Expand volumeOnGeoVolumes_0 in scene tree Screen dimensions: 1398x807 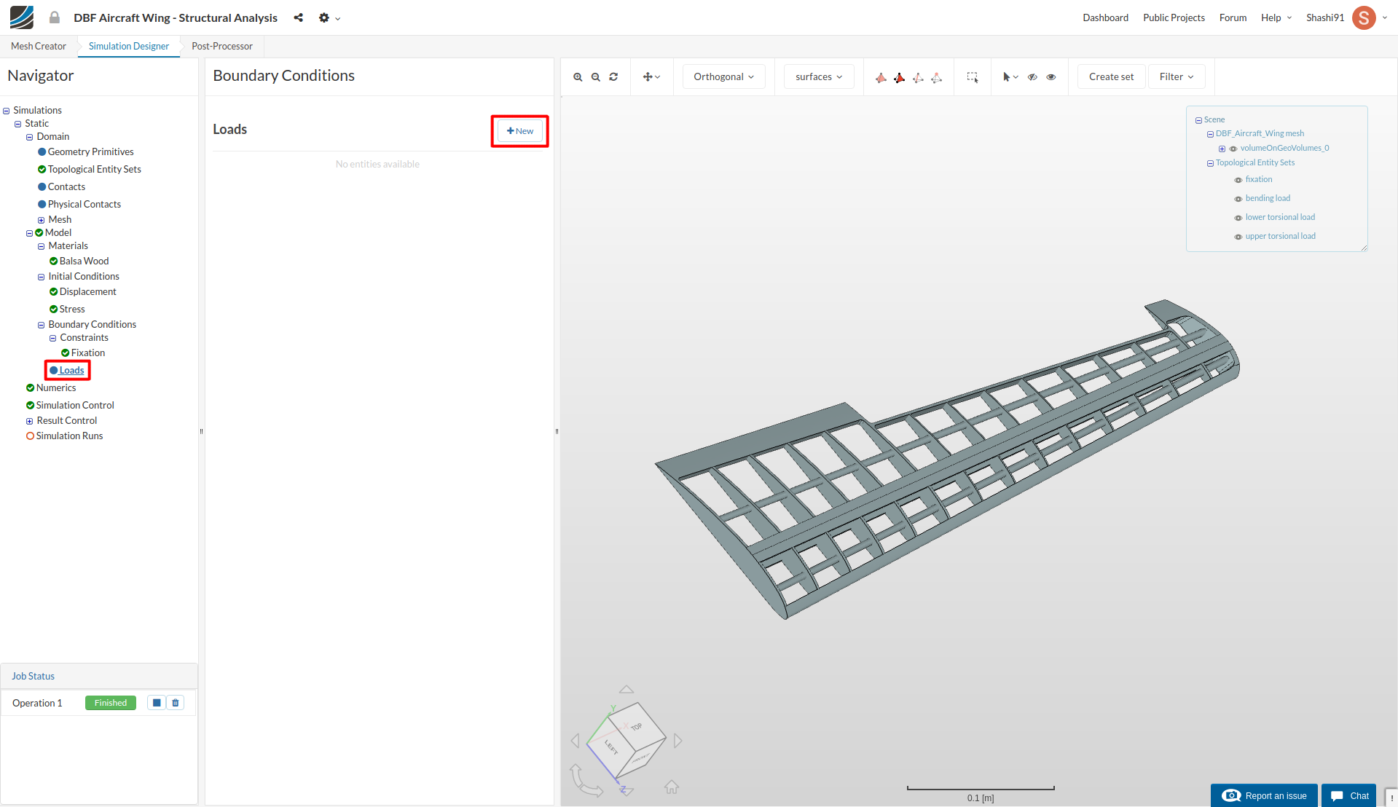click(1222, 149)
